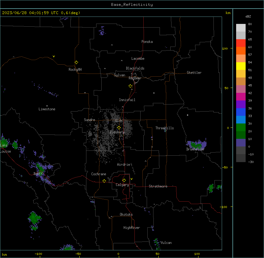Pick the red 60-65 dBZ legend swatch
Image resolution: width=264 pixels, height=258 pixels.
pyautogui.click(x=241, y=43)
